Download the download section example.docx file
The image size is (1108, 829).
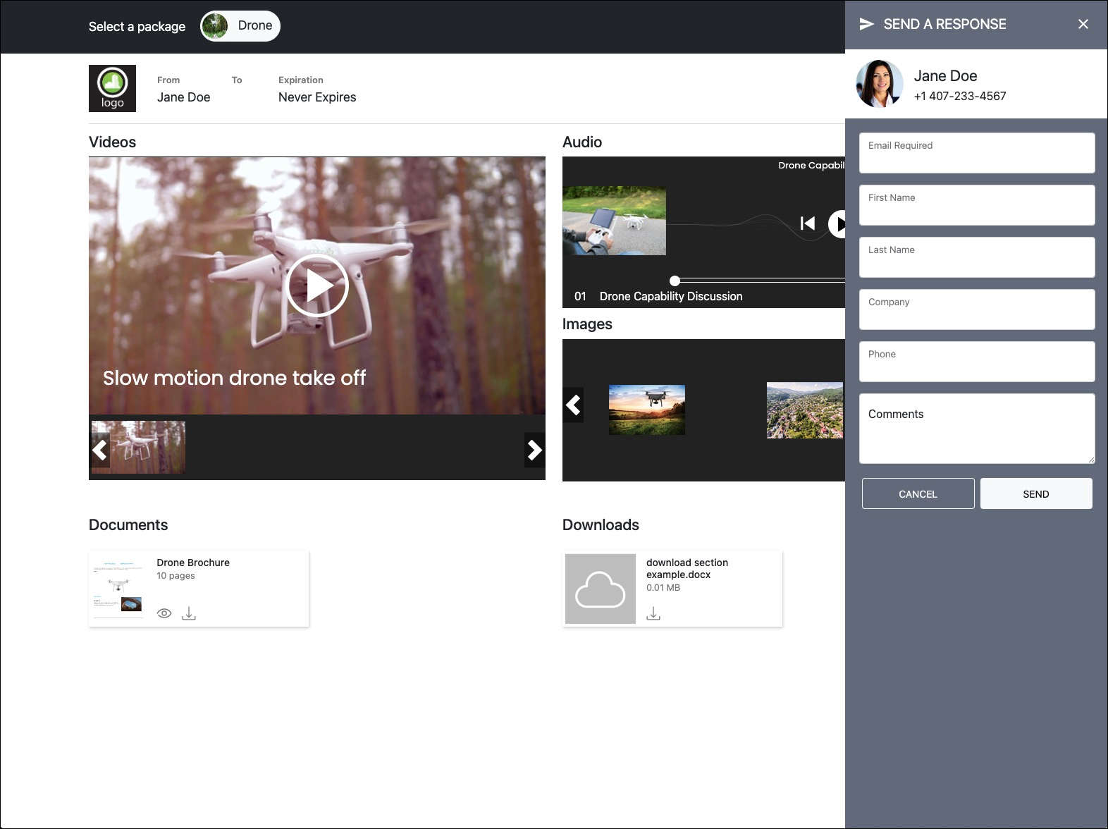tap(653, 614)
